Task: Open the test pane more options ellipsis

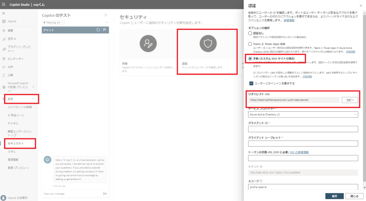Action: (107, 23)
